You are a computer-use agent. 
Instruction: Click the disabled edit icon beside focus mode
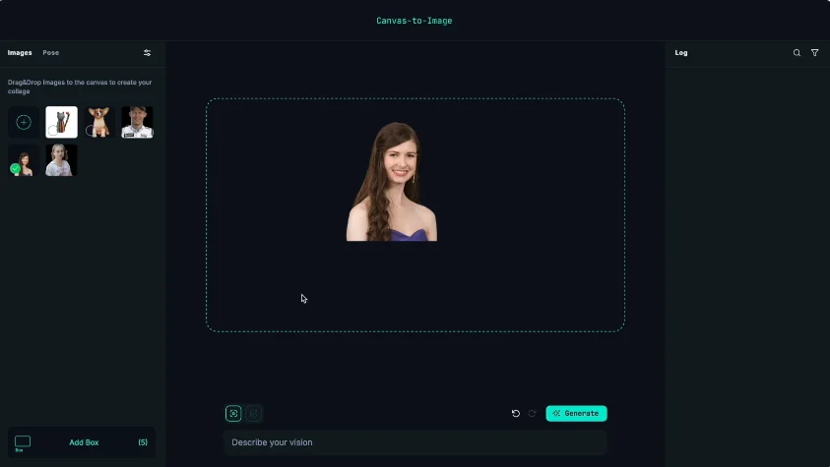254,414
